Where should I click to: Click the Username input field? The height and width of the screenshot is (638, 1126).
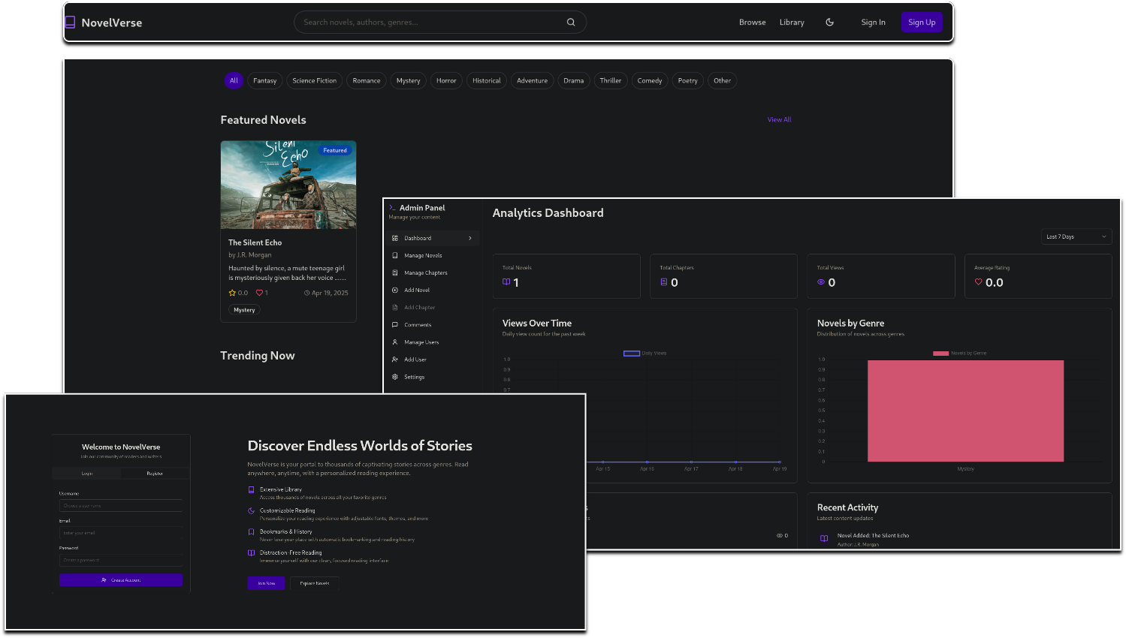click(x=121, y=506)
